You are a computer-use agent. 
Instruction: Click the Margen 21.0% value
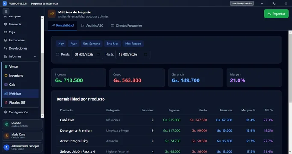pos(237,80)
